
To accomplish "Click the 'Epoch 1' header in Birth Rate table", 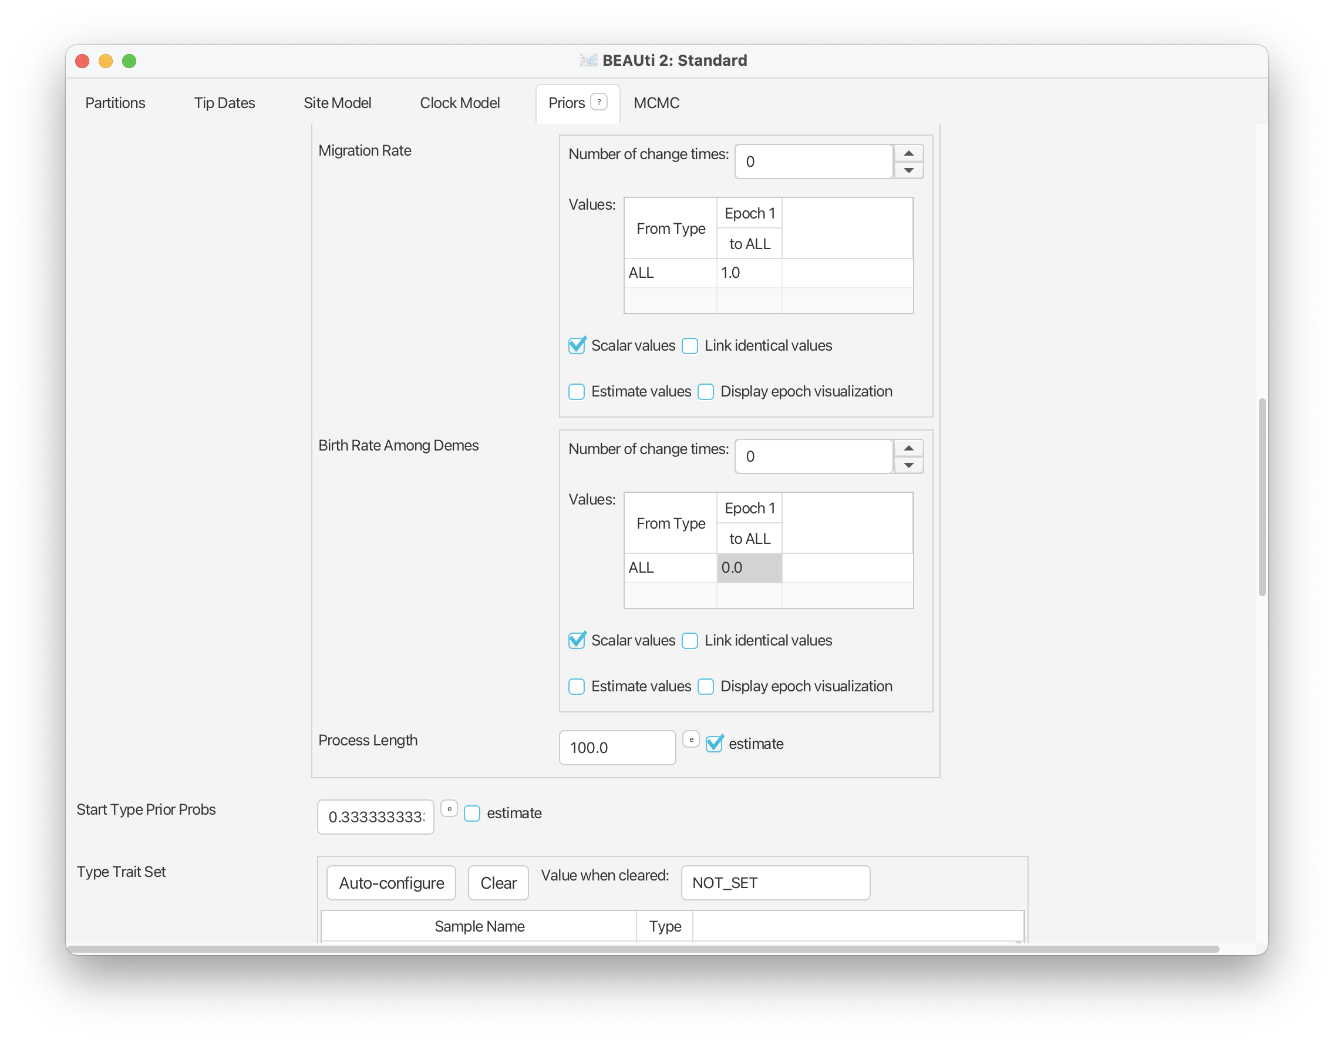I will click(749, 508).
